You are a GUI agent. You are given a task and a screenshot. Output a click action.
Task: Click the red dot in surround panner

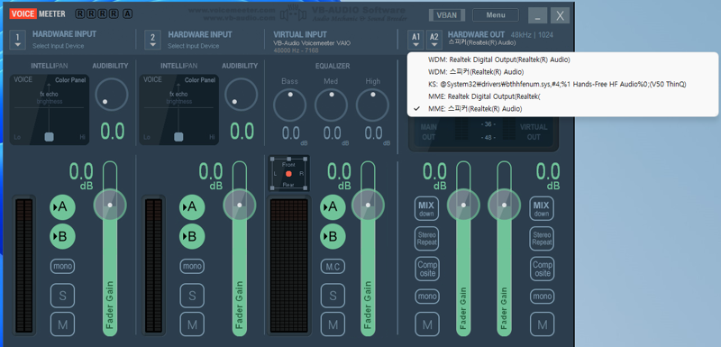pyautogui.click(x=288, y=174)
